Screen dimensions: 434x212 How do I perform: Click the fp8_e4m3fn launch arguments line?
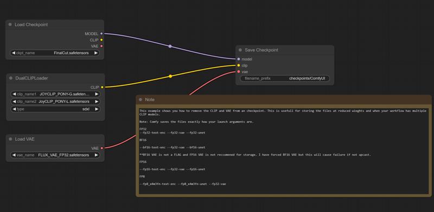click(x=183, y=184)
